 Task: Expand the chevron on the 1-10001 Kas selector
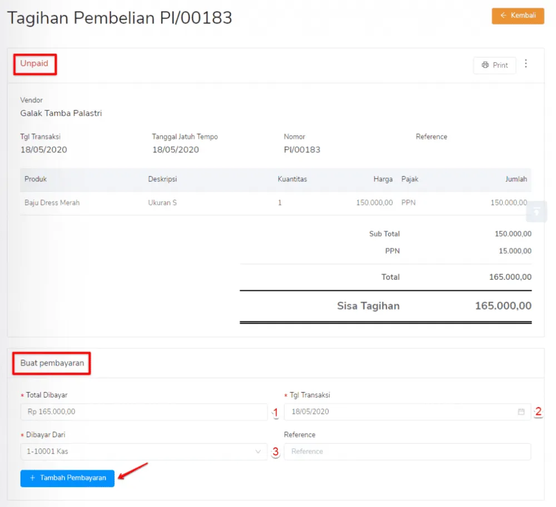[x=259, y=451]
